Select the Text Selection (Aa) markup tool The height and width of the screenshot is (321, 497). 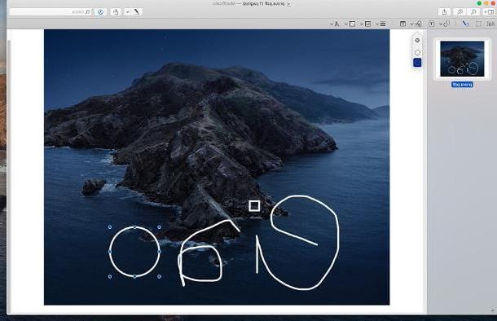click(x=490, y=24)
